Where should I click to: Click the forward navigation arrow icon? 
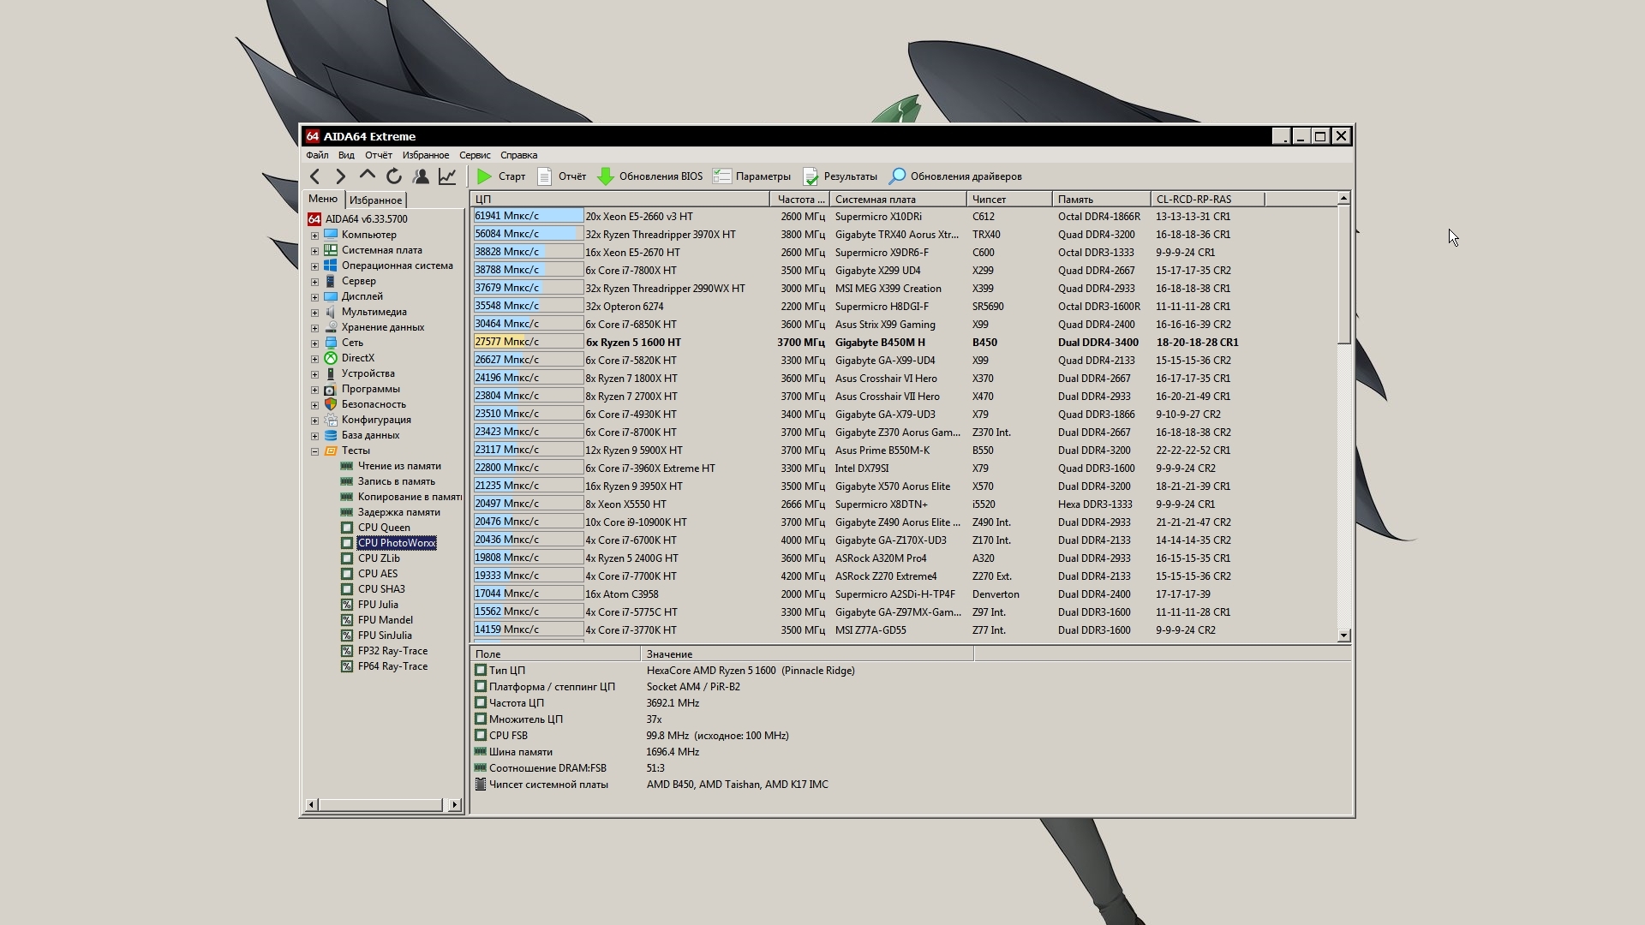point(341,176)
